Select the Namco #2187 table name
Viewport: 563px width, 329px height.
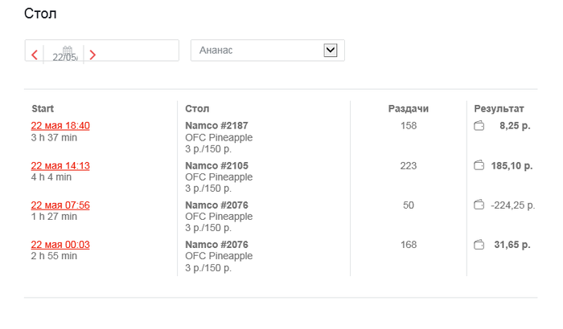(x=216, y=126)
